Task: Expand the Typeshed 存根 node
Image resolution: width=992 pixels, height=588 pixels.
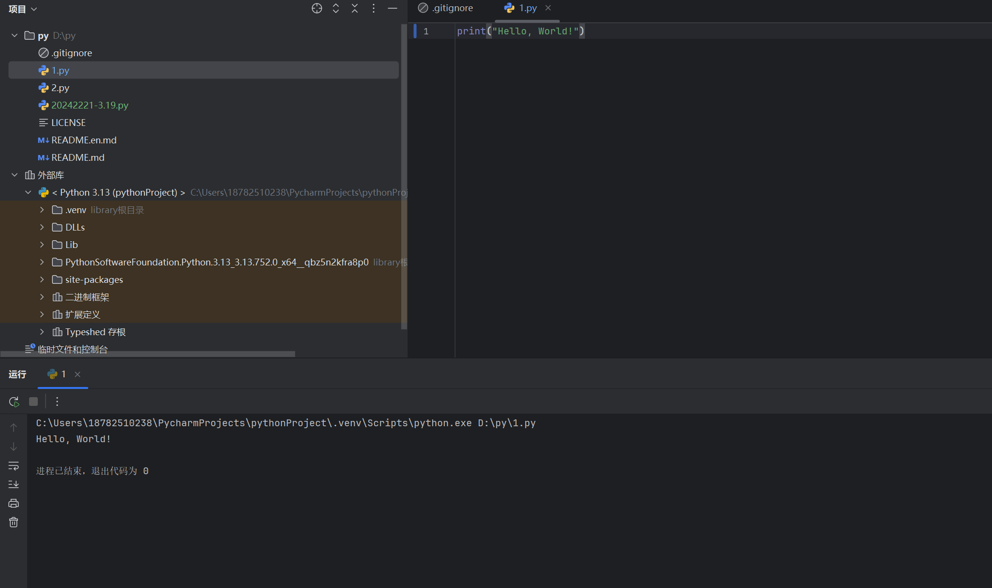Action: (x=42, y=332)
